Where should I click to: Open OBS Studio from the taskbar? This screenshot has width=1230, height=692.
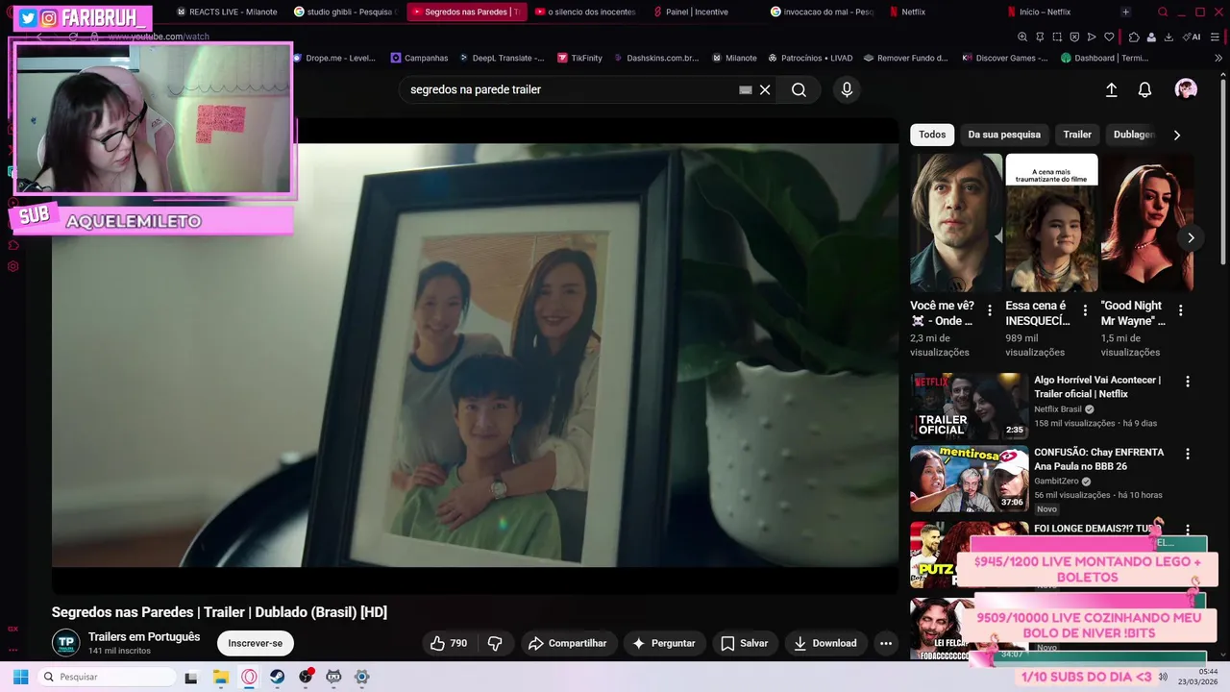(x=306, y=677)
